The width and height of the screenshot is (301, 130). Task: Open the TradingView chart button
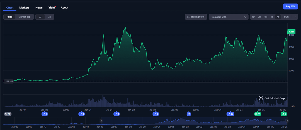[x=196, y=17]
